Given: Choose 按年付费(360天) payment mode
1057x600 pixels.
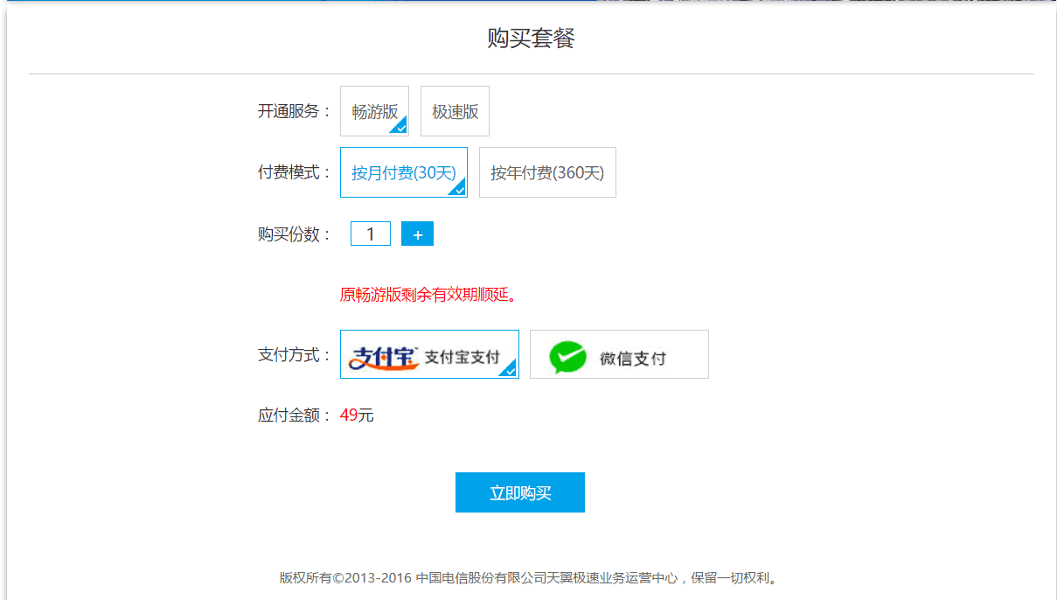Looking at the screenshot, I should 547,172.
